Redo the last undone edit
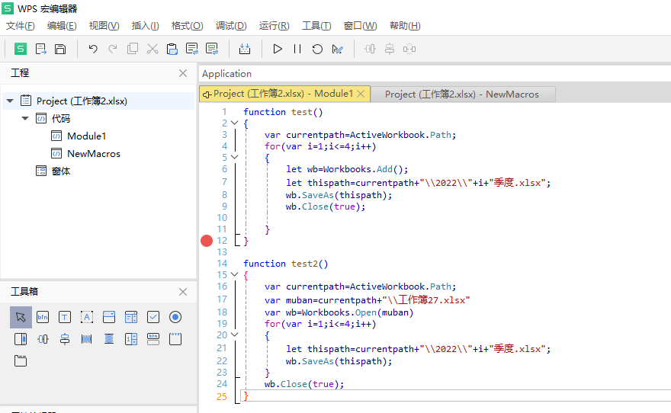 [113, 49]
